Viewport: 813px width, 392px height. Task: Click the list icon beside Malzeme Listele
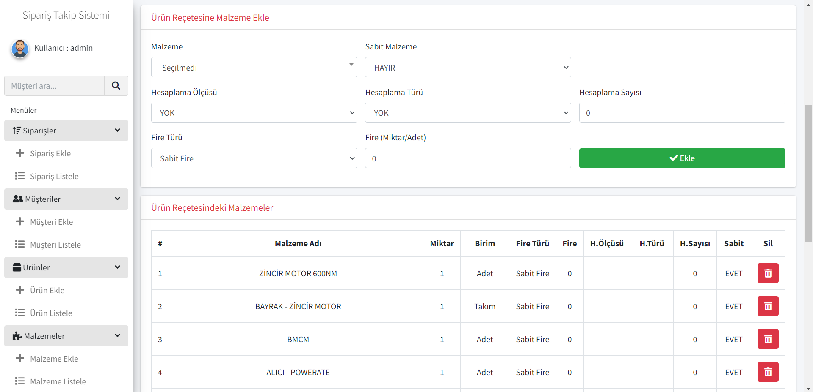pos(20,381)
